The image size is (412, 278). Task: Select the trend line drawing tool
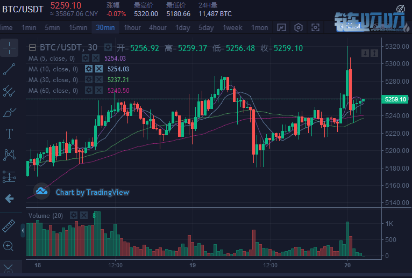click(x=9, y=69)
